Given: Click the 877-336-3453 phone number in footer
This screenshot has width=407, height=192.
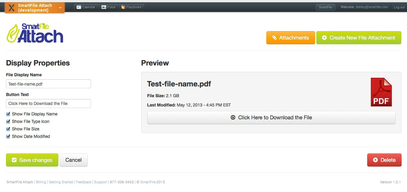Looking at the screenshot, I should [122, 182].
